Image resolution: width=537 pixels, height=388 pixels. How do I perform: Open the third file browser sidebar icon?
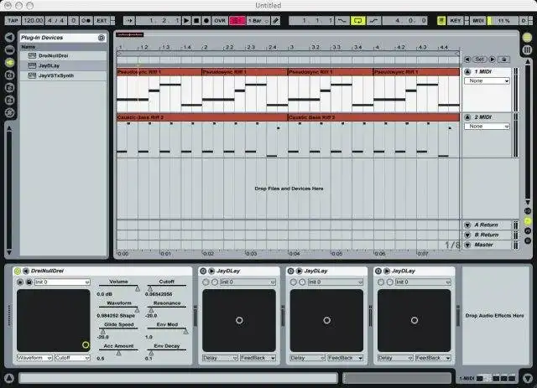click(x=9, y=100)
